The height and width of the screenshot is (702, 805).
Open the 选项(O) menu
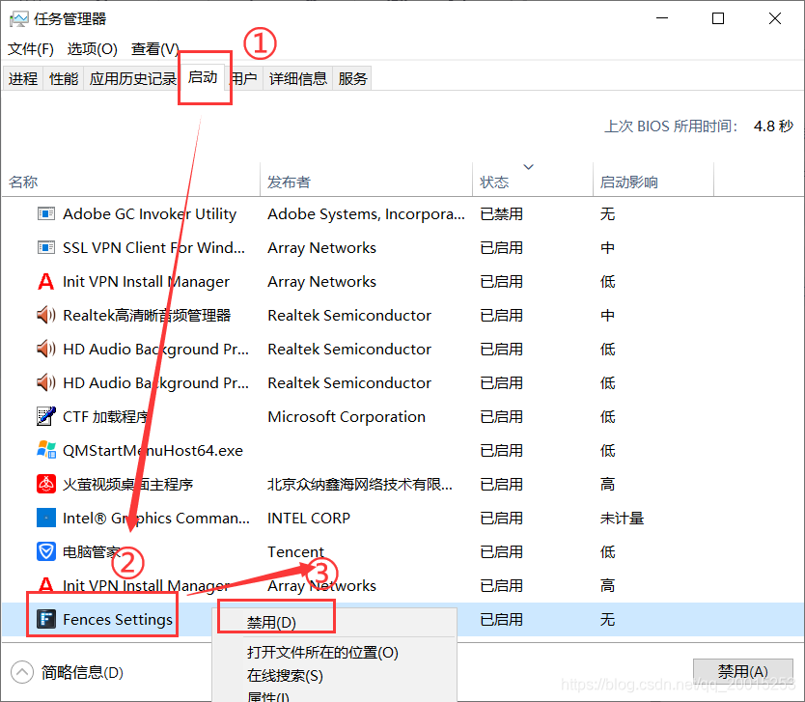93,49
